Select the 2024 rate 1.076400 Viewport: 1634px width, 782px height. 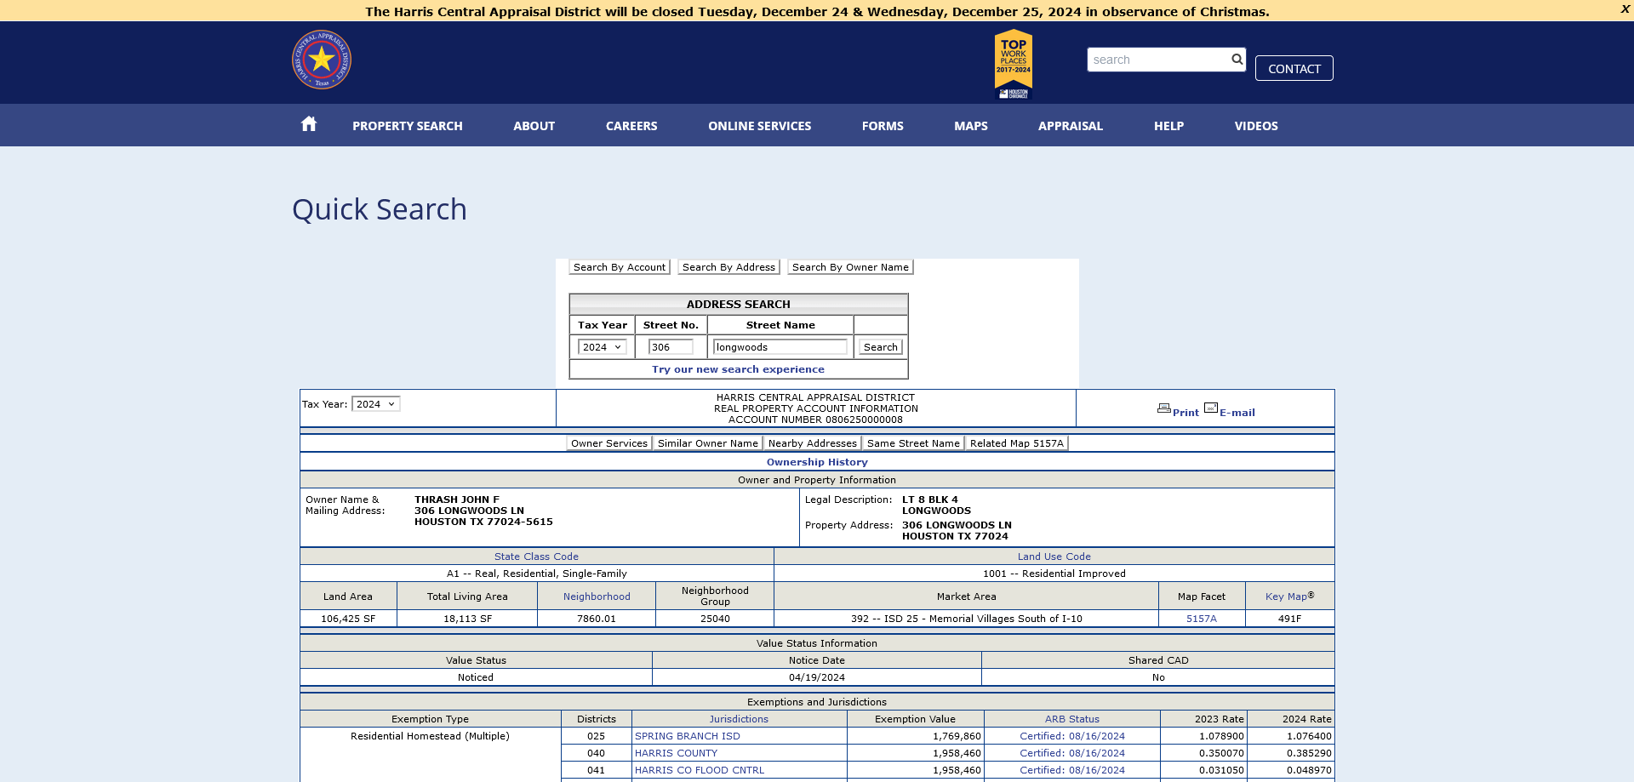tap(1308, 736)
